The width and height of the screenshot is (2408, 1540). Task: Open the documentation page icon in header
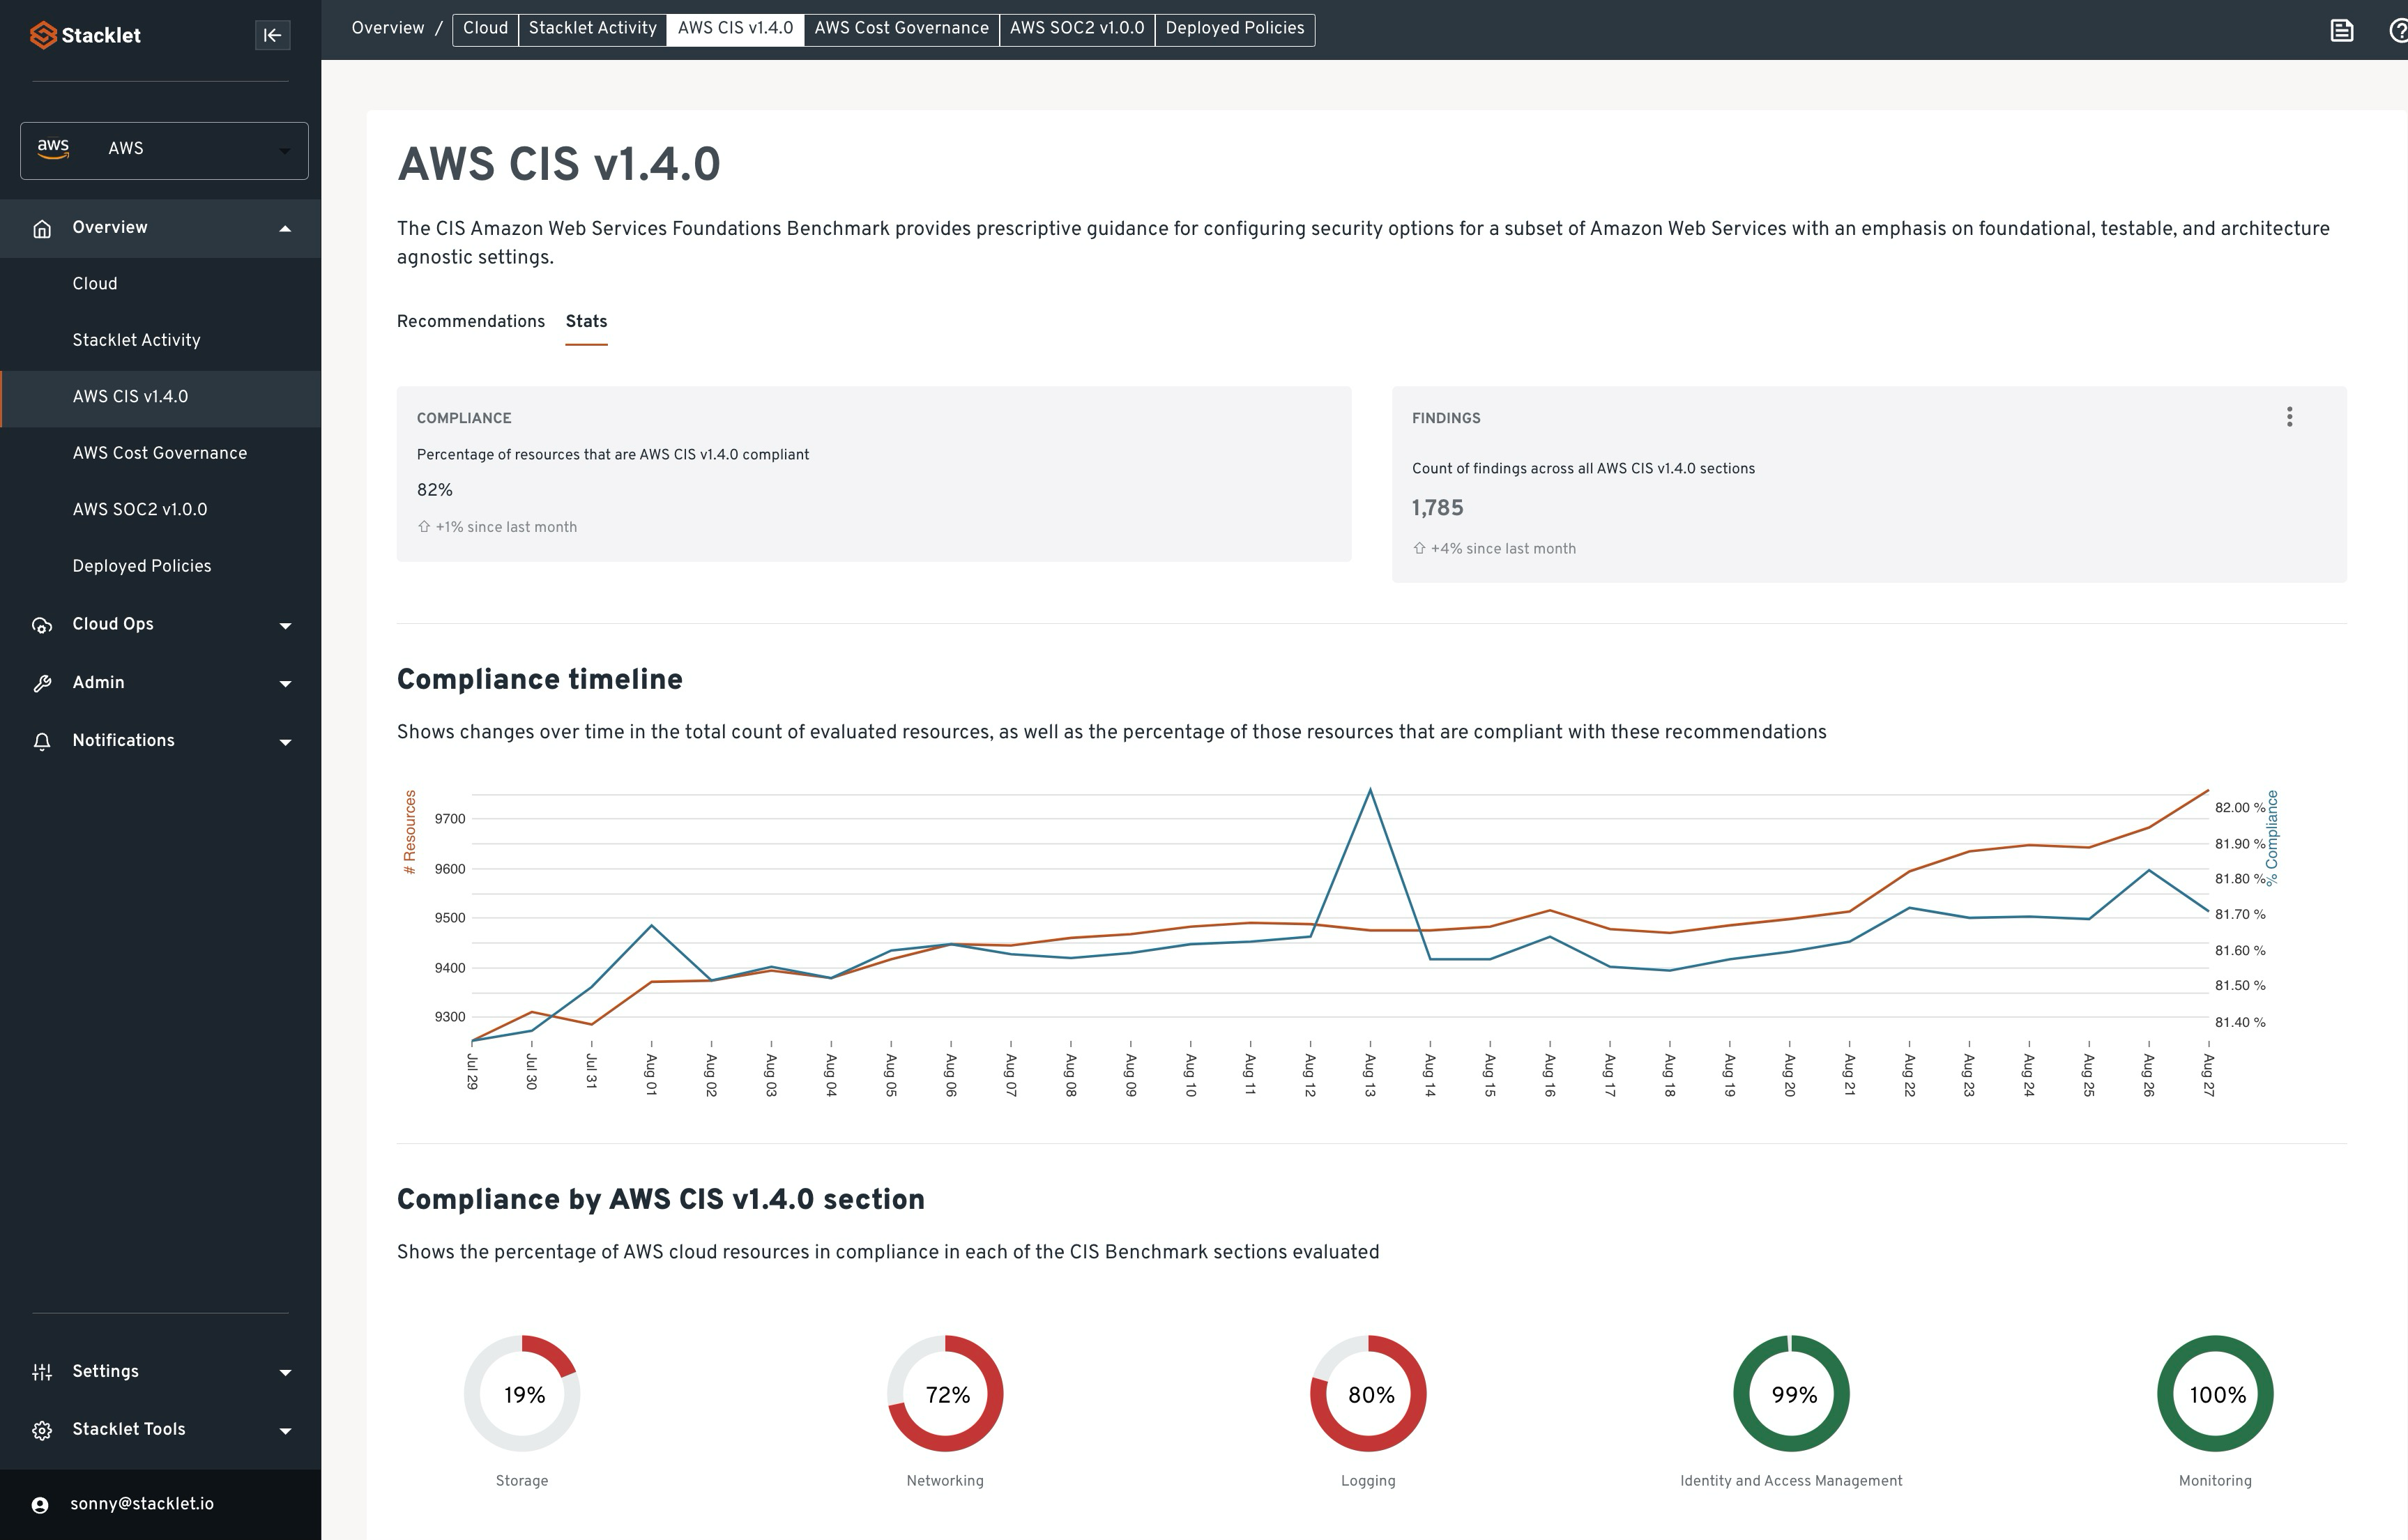tap(2341, 30)
